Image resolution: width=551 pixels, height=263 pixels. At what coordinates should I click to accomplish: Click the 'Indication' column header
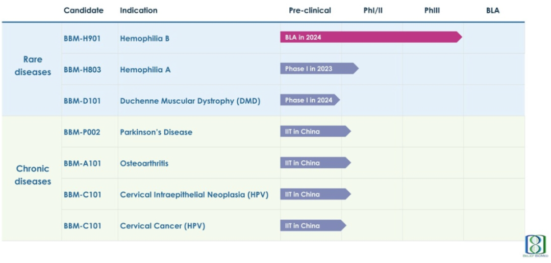(139, 10)
